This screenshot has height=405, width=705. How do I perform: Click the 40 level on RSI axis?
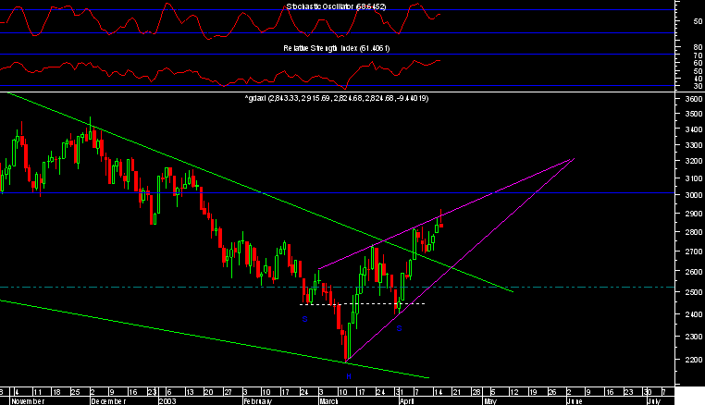pos(698,79)
